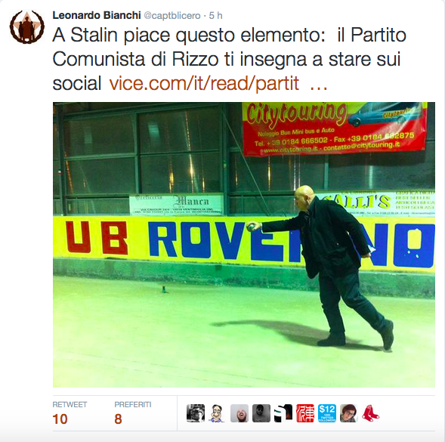Open Leonardo Bianchi's profile avatar
Screen dimensions: 445x442
pos(26,27)
